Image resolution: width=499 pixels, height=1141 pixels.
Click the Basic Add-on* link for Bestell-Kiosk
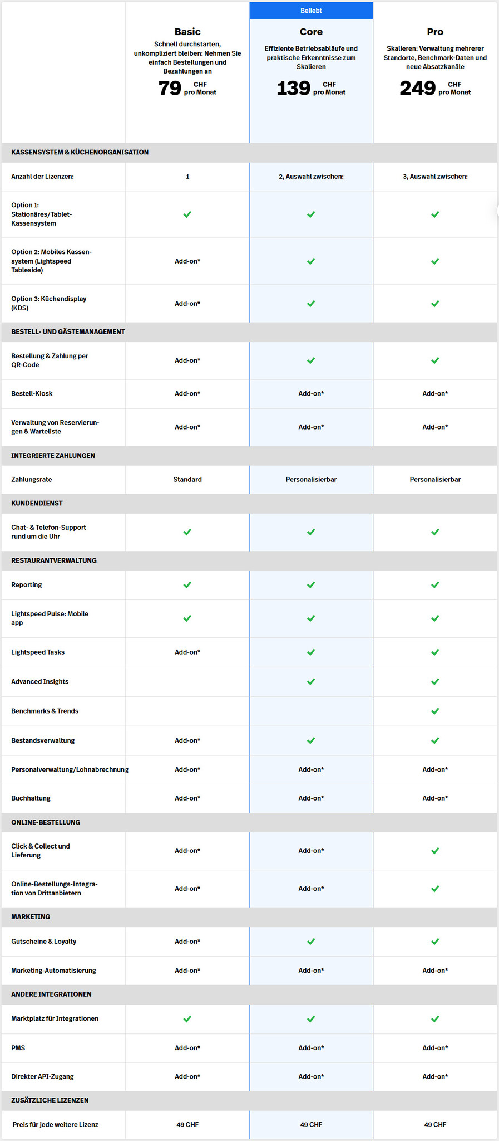(x=187, y=393)
